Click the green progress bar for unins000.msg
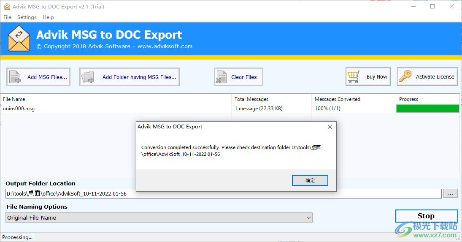The width and height of the screenshot is (462, 242). click(x=427, y=109)
